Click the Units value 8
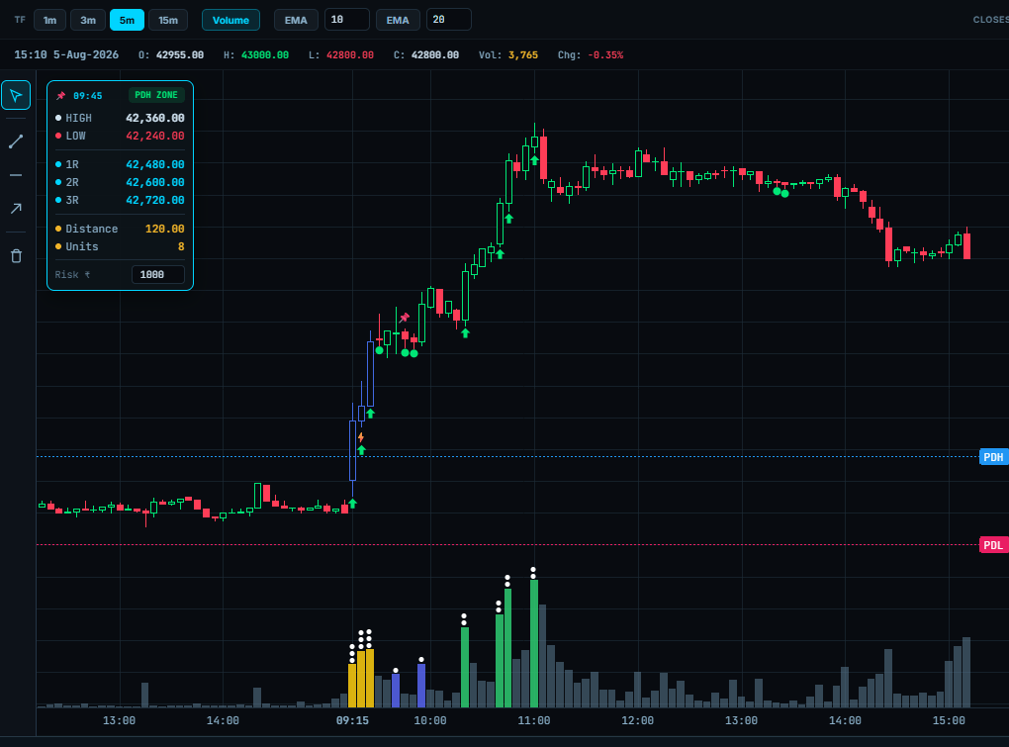 click(x=181, y=246)
